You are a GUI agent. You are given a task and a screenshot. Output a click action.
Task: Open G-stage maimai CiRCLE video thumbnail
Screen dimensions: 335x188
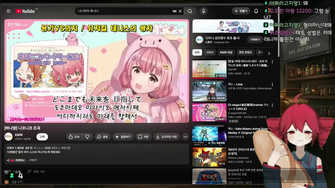[209, 113]
